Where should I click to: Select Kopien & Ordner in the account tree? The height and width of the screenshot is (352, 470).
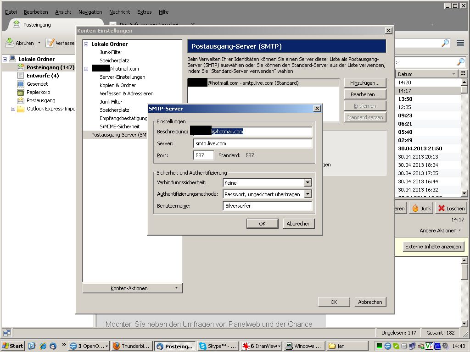117,85
